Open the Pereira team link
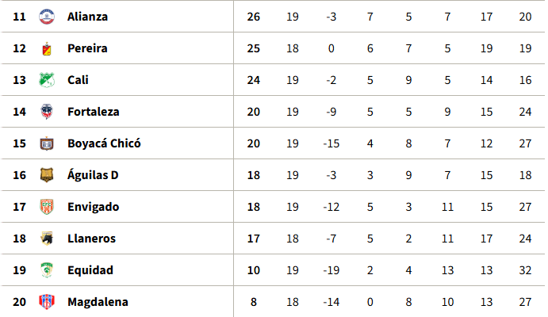 click(87, 48)
